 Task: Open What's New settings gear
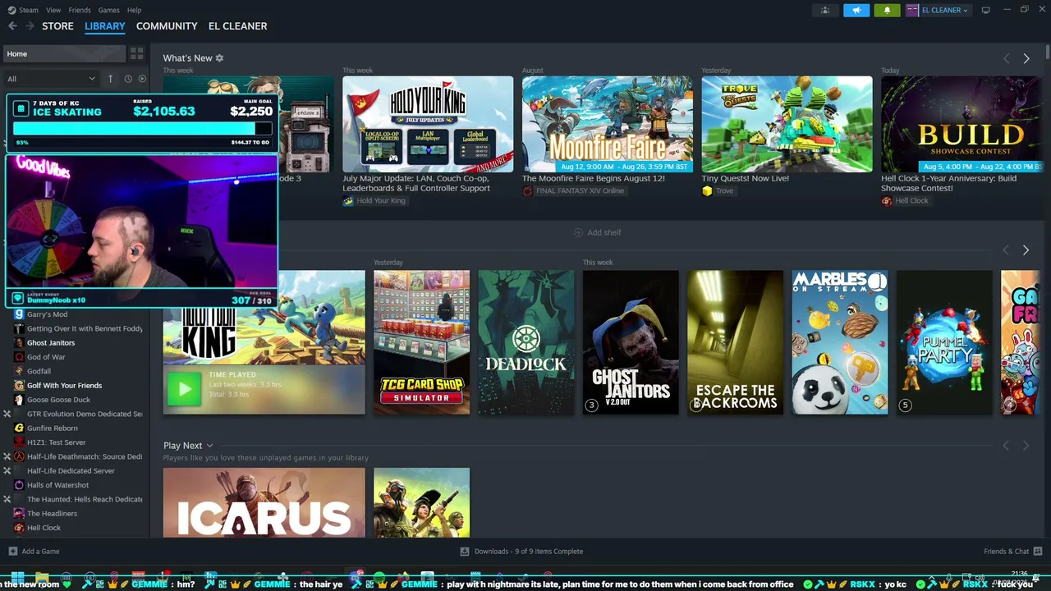(x=219, y=58)
